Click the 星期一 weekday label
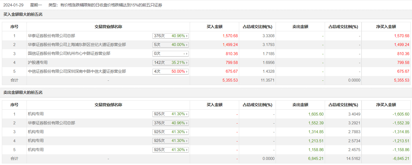 [x=36, y=5]
